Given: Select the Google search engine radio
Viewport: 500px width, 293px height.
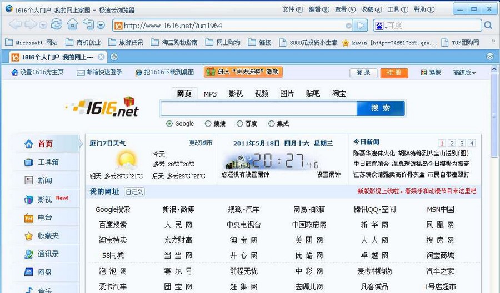Looking at the screenshot, I should [x=169, y=124].
